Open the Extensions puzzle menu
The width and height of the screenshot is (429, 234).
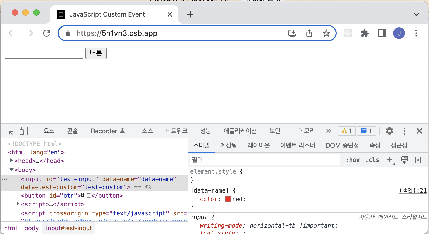click(x=365, y=33)
